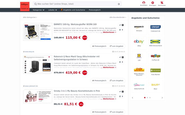
Task: Open the Roborock robot thumbnail image
Action: pyautogui.click(x=38, y=64)
